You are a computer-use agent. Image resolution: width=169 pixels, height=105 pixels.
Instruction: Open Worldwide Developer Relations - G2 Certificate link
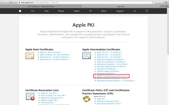point(115,81)
